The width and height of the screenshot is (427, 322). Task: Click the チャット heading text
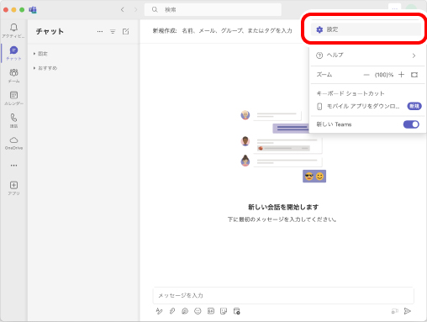(x=50, y=31)
